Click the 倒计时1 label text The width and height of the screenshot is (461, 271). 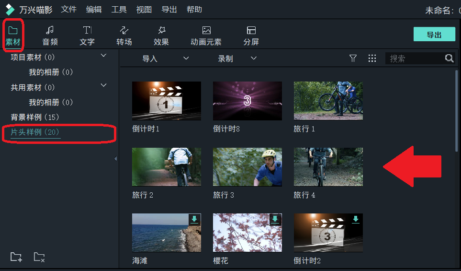point(146,129)
